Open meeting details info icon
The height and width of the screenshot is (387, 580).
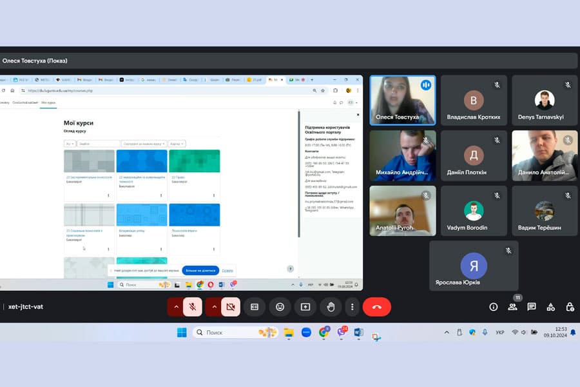tap(493, 306)
